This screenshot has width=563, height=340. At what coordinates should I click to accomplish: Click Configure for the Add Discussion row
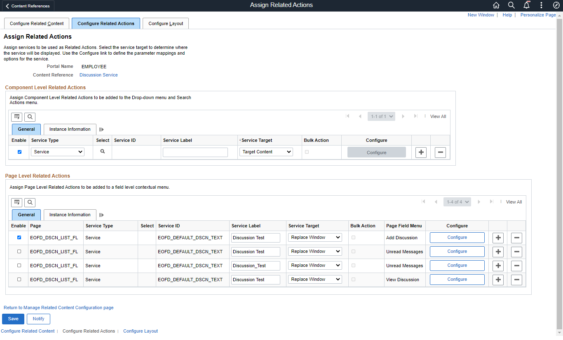click(x=457, y=237)
